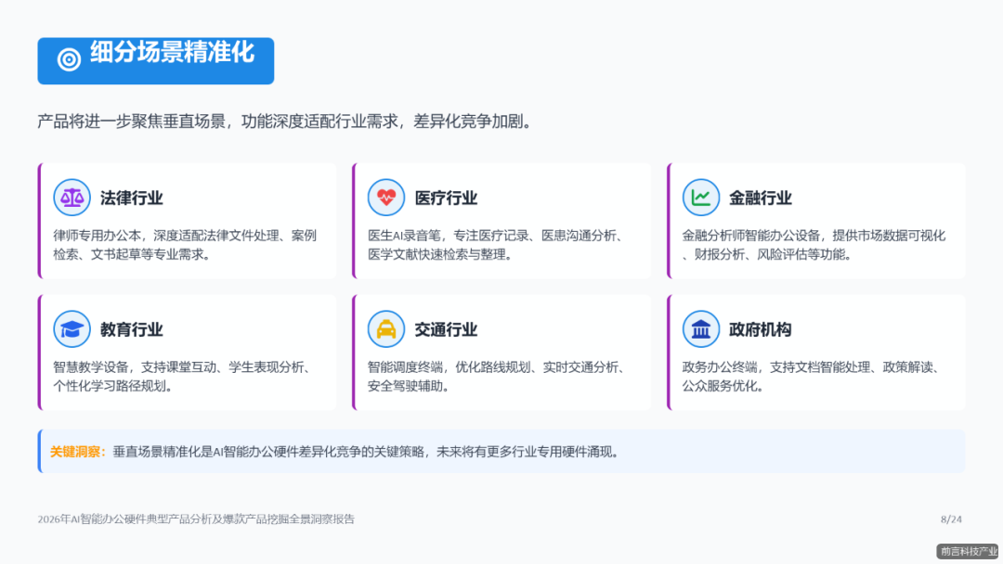The width and height of the screenshot is (1003, 564).
Task: Select the 金融行业 industry card
Action: [x=815, y=221]
